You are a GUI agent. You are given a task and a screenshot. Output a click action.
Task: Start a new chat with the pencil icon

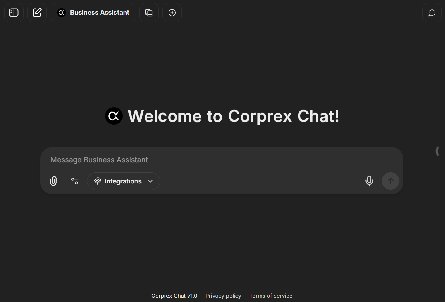pyautogui.click(x=37, y=13)
